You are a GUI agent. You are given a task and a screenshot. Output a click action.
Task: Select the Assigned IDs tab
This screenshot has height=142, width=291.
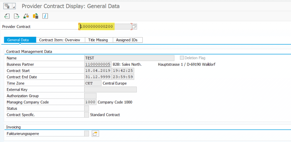pos(127,40)
